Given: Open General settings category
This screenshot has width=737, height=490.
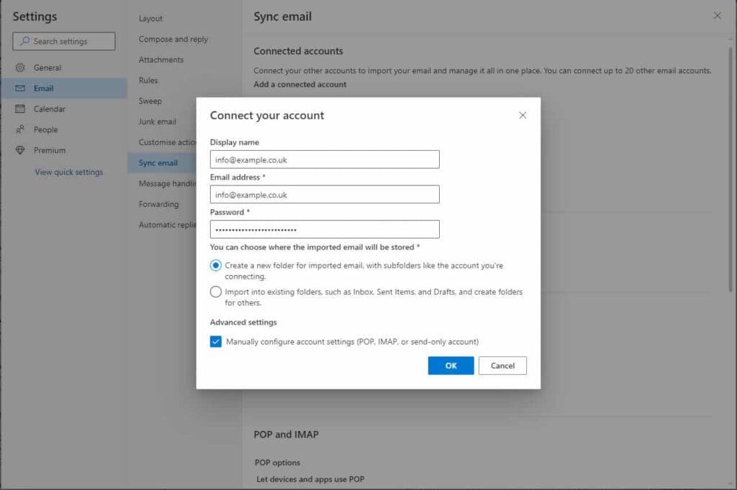Looking at the screenshot, I should [64, 68].
